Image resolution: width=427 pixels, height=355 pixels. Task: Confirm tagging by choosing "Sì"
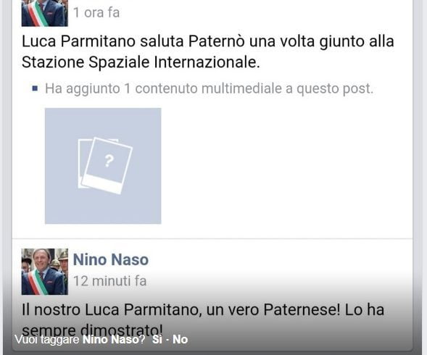(157, 339)
